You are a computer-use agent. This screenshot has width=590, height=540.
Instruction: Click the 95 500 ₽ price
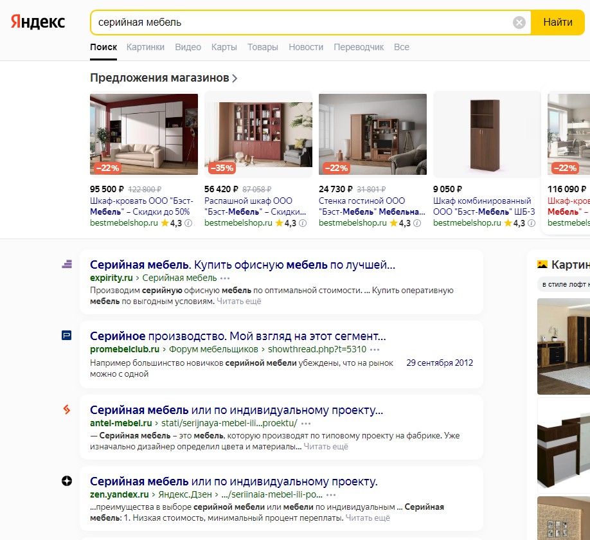pos(107,189)
